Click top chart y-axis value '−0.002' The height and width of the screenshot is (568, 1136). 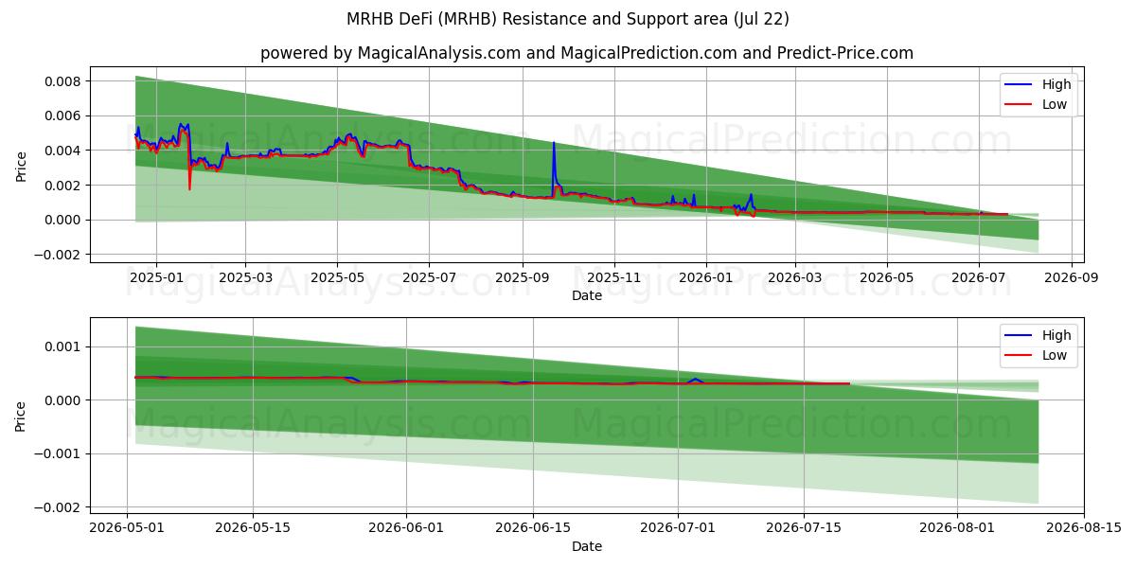pyautogui.click(x=58, y=255)
